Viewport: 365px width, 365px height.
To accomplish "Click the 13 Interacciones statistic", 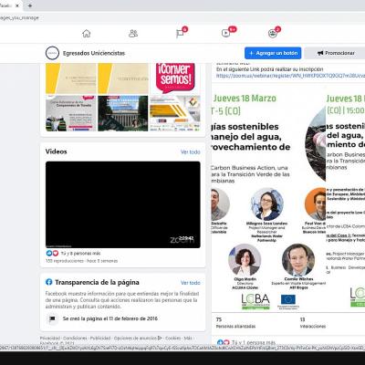I will [x=313, y=323].
